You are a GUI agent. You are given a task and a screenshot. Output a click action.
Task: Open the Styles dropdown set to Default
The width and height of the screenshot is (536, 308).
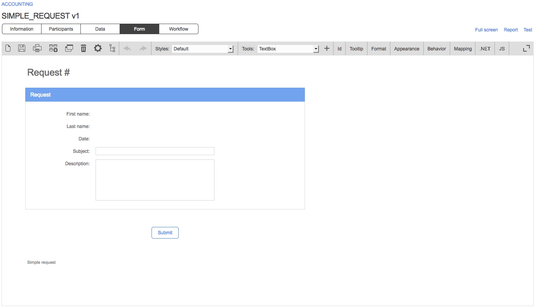(202, 49)
